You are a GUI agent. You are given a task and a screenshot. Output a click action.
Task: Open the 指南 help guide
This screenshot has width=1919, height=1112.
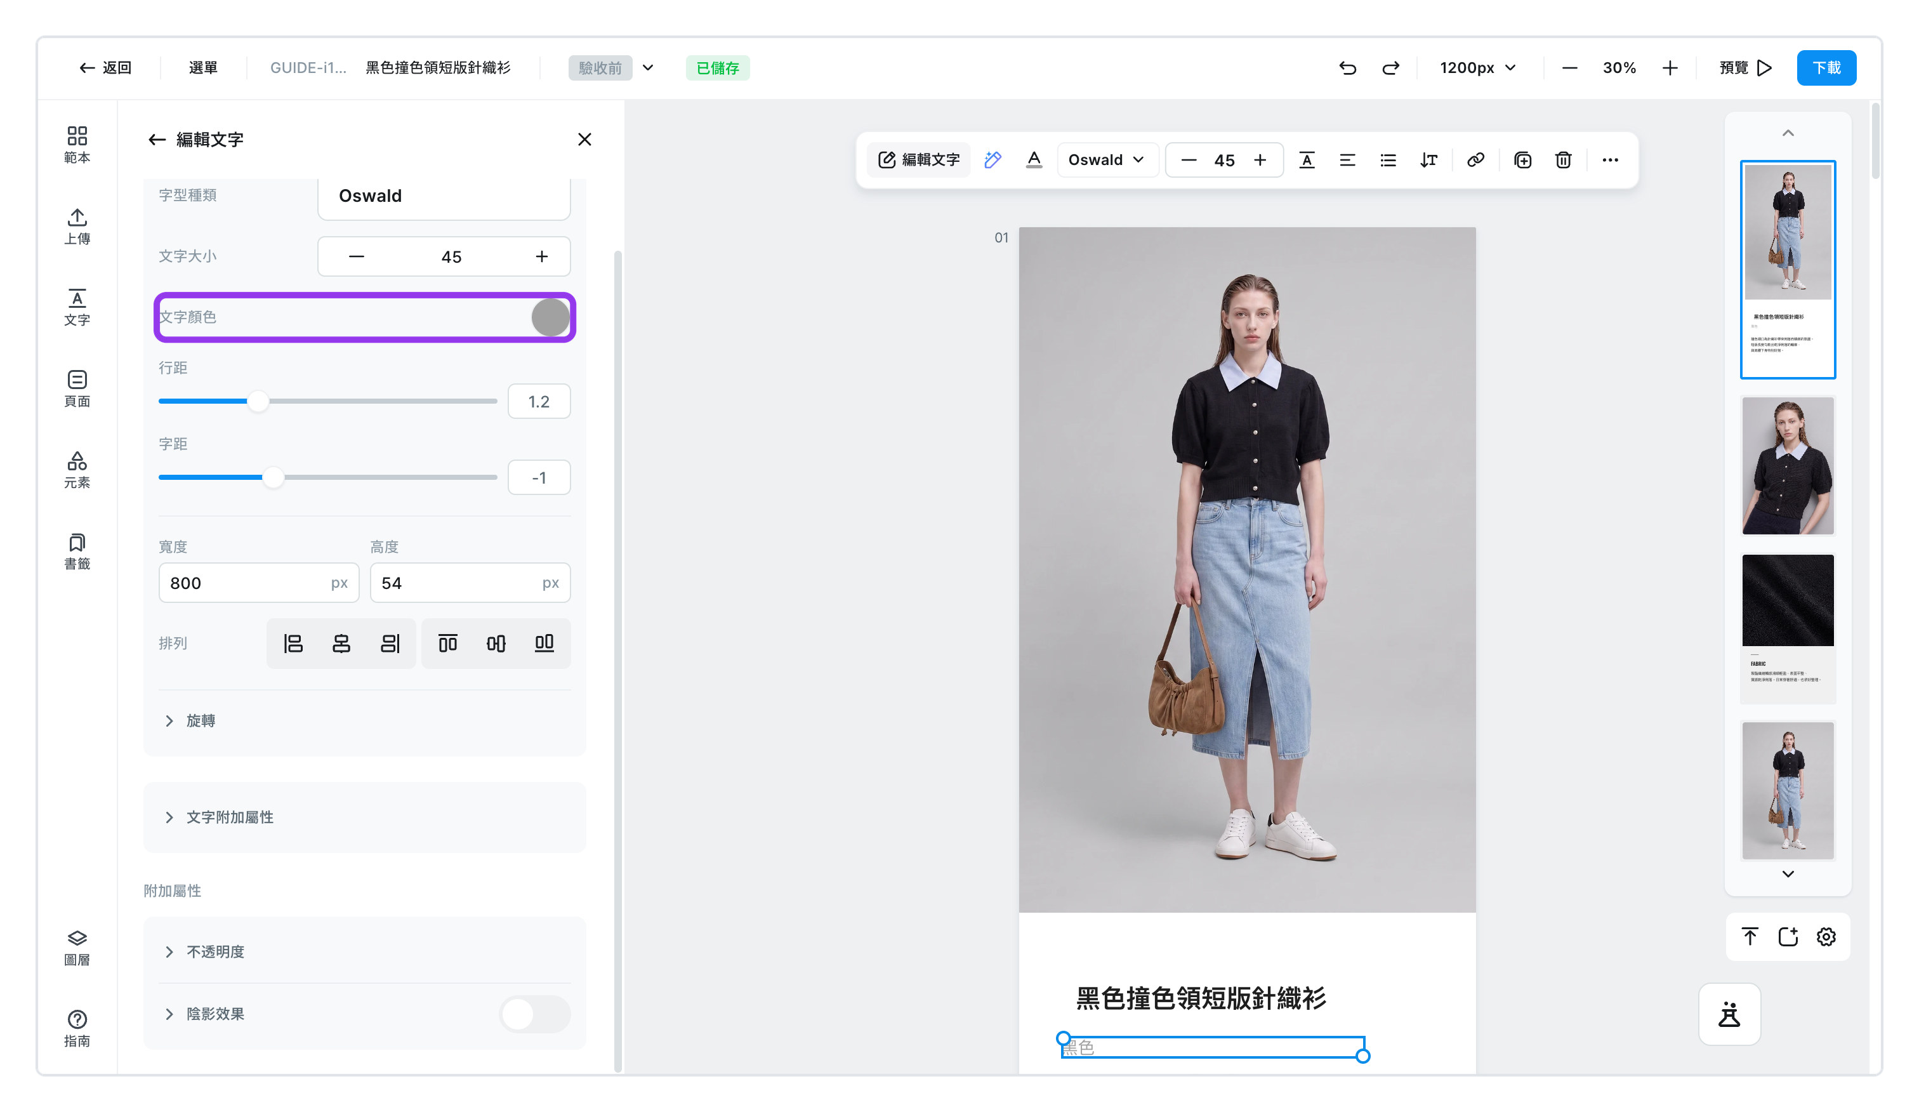77,1028
